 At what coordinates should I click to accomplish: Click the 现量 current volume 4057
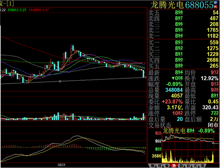click(177, 96)
